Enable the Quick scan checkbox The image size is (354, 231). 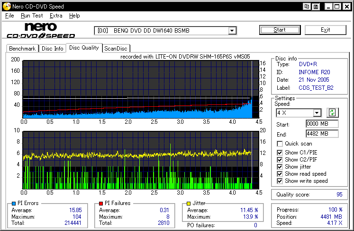(x=280, y=144)
